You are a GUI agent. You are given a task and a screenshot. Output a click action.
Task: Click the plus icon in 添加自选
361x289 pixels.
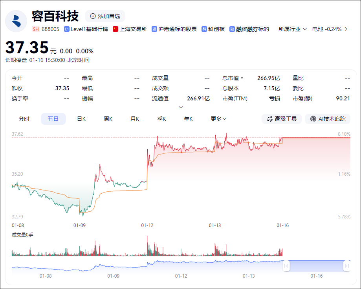coord(93,16)
